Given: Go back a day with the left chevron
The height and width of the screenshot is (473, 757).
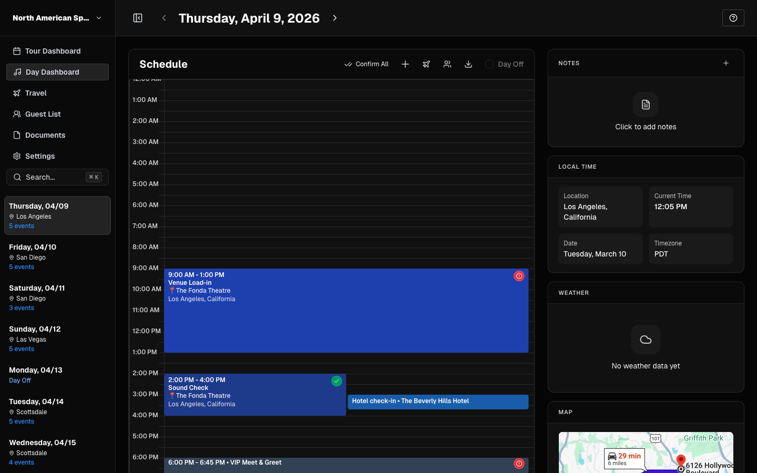Looking at the screenshot, I should tap(163, 17).
